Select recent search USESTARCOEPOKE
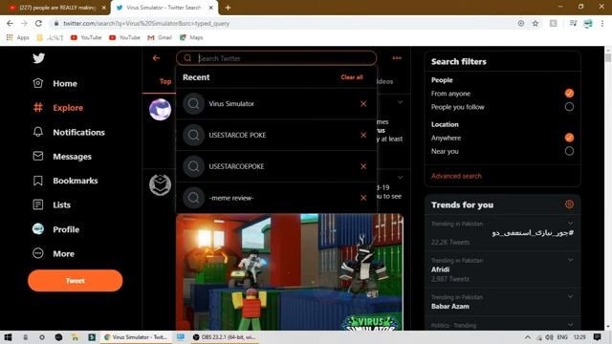Image resolution: width=612 pixels, height=344 pixels. tap(276, 166)
